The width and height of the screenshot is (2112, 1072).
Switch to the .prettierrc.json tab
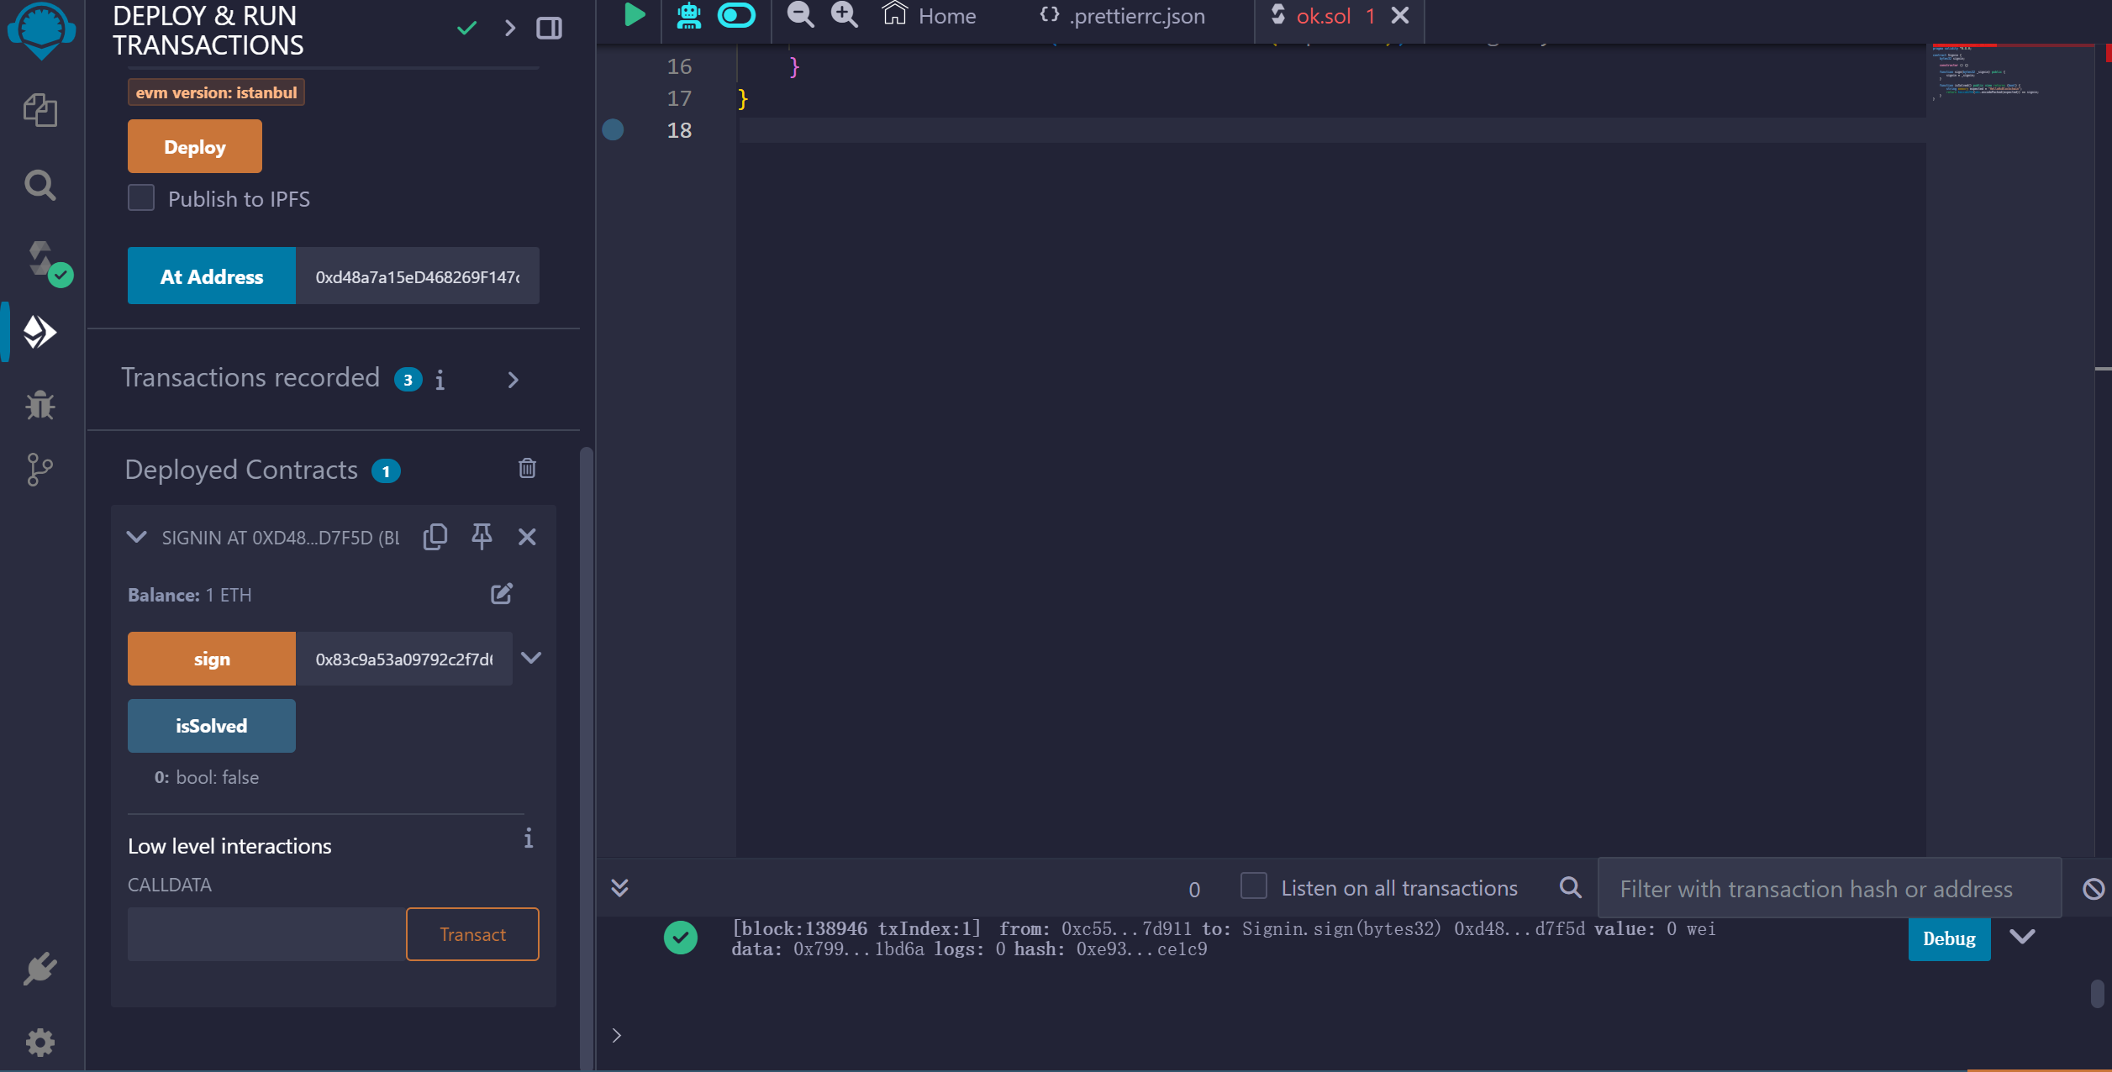click(1122, 16)
